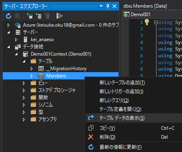Expand the ビュー folder
Screen dimensions: 182x152
[24, 83]
